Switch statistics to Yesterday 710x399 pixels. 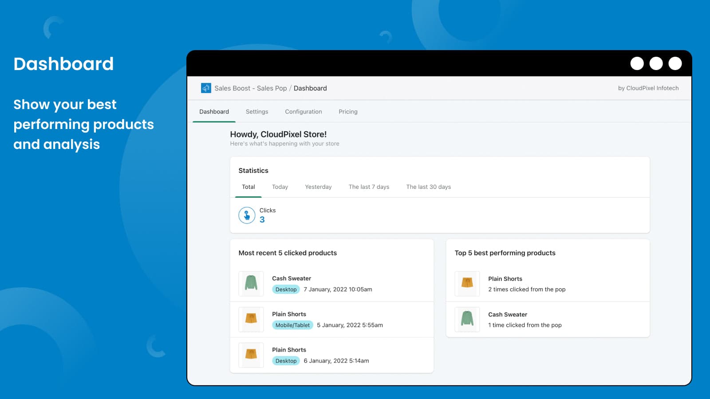click(x=318, y=187)
